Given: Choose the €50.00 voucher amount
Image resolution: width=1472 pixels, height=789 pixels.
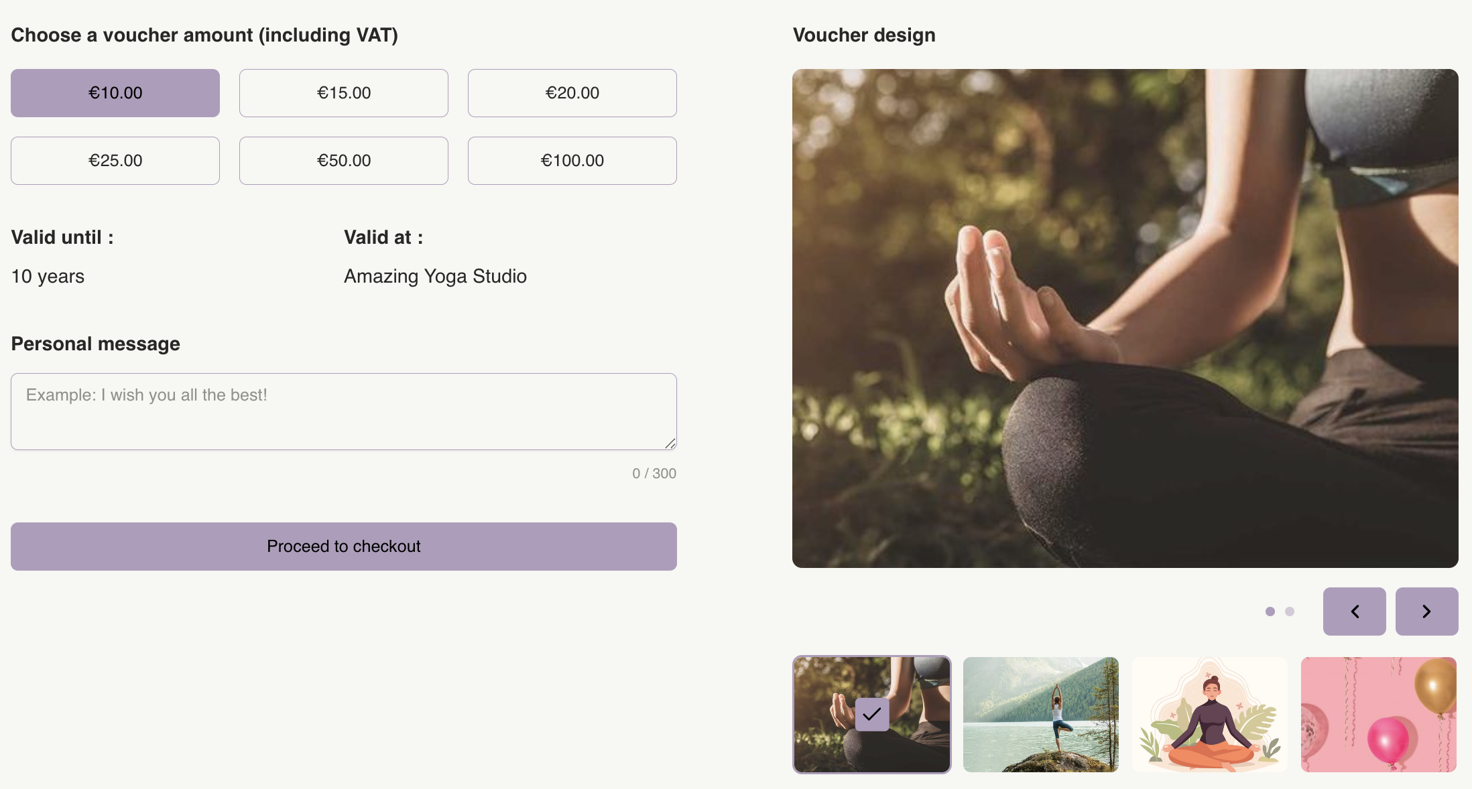Looking at the screenshot, I should click(344, 161).
